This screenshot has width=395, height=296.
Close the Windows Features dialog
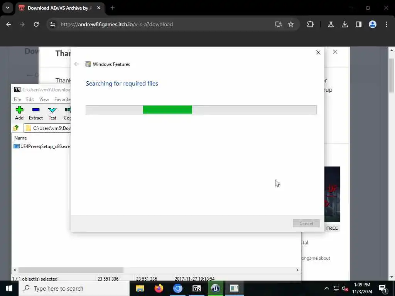pyautogui.click(x=318, y=52)
